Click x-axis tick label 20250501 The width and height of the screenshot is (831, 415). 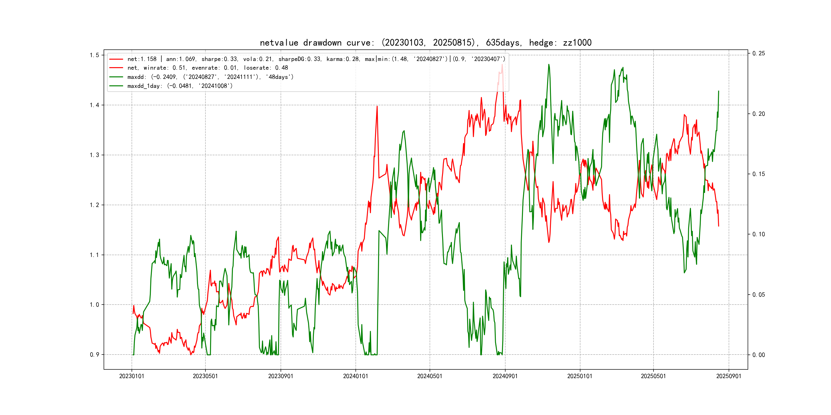653,376
